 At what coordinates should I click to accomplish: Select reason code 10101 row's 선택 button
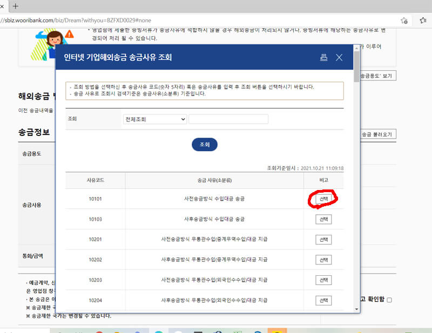point(323,199)
